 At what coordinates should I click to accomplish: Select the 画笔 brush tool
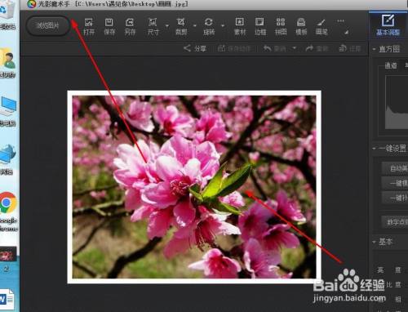[x=322, y=27]
